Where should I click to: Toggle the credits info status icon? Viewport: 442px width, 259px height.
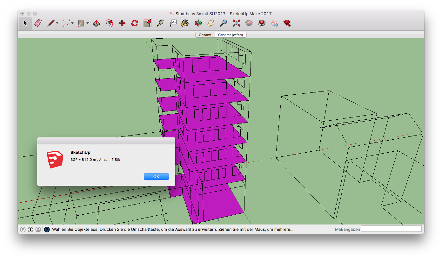coord(30,230)
